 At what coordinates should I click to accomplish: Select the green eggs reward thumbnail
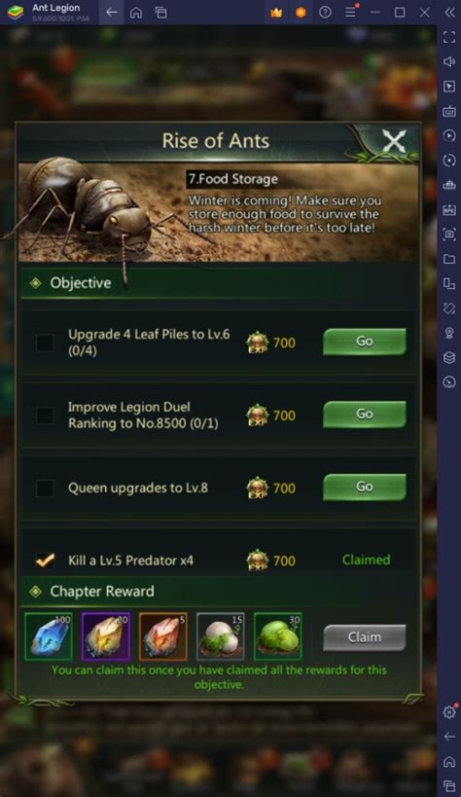(x=277, y=636)
